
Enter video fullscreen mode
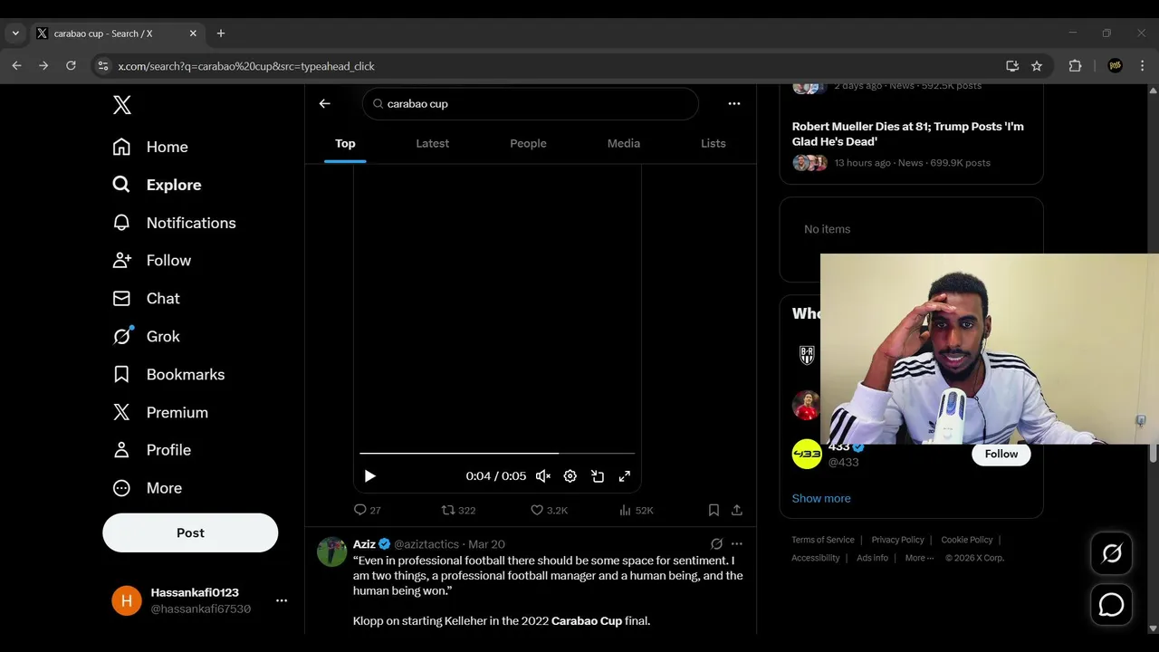pyautogui.click(x=625, y=476)
